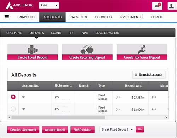
Task: Select the first deposit radio button
Action: point(13,97)
